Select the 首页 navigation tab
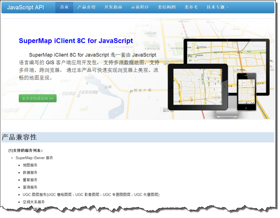 (x=64, y=7)
